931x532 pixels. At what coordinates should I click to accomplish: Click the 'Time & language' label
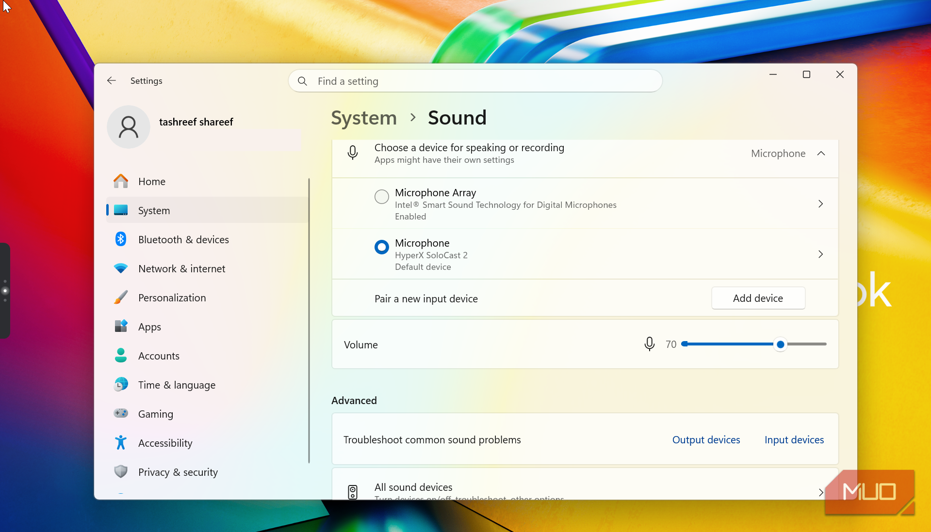pyautogui.click(x=177, y=385)
